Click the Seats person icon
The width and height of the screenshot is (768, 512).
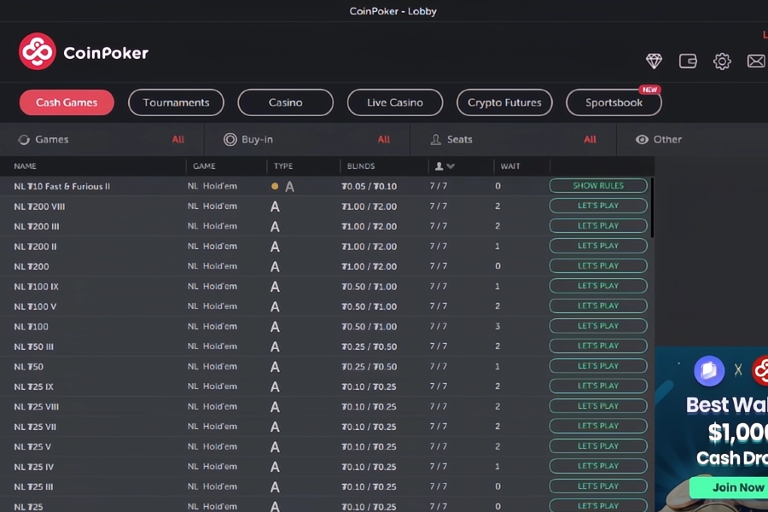point(435,139)
